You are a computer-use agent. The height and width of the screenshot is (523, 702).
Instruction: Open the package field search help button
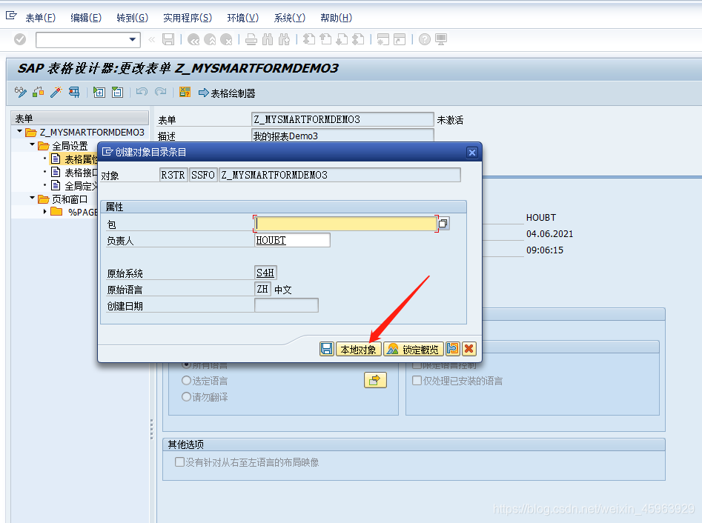pyautogui.click(x=443, y=223)
